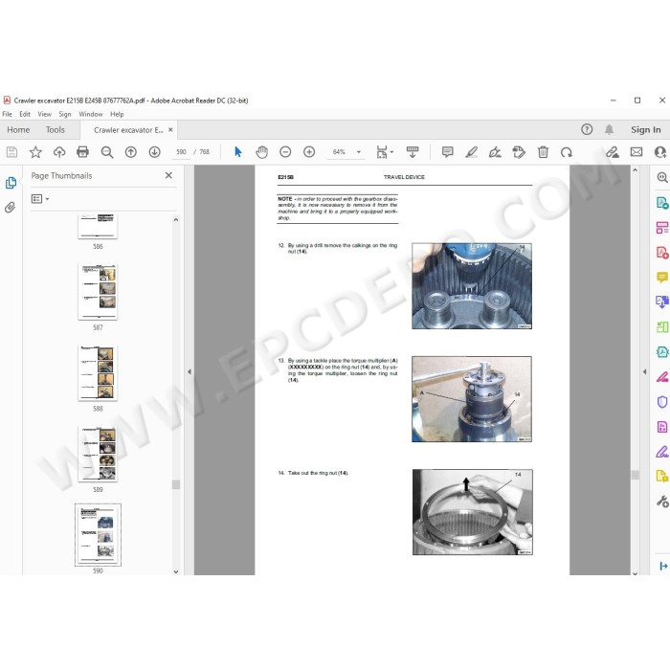Open the Help menu
The width and height of the screenshot is (670, 670).
(x=117, y=114)
